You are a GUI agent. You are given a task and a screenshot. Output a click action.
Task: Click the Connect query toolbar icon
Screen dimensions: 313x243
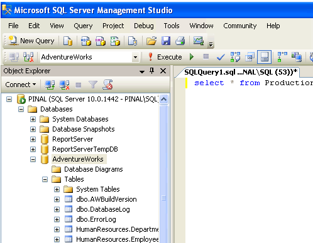tap(14, 57)
